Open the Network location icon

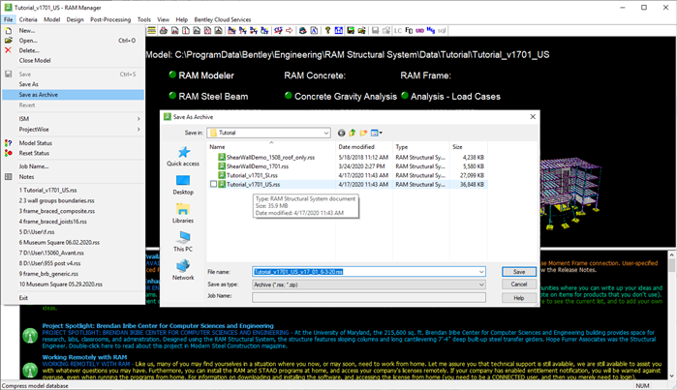[x=183, y=268]
